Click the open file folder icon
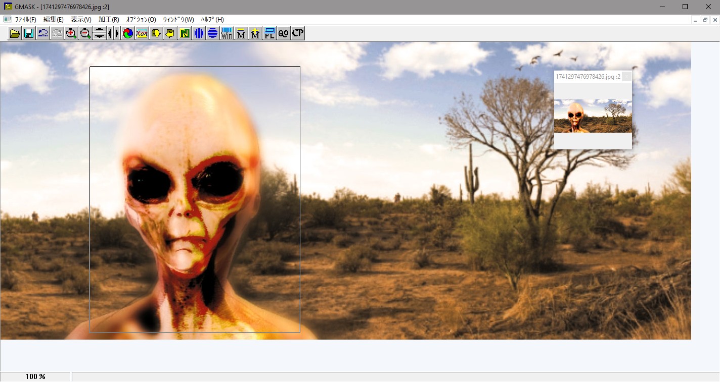This screenshot has width=720, height=382. click(15, 33)
